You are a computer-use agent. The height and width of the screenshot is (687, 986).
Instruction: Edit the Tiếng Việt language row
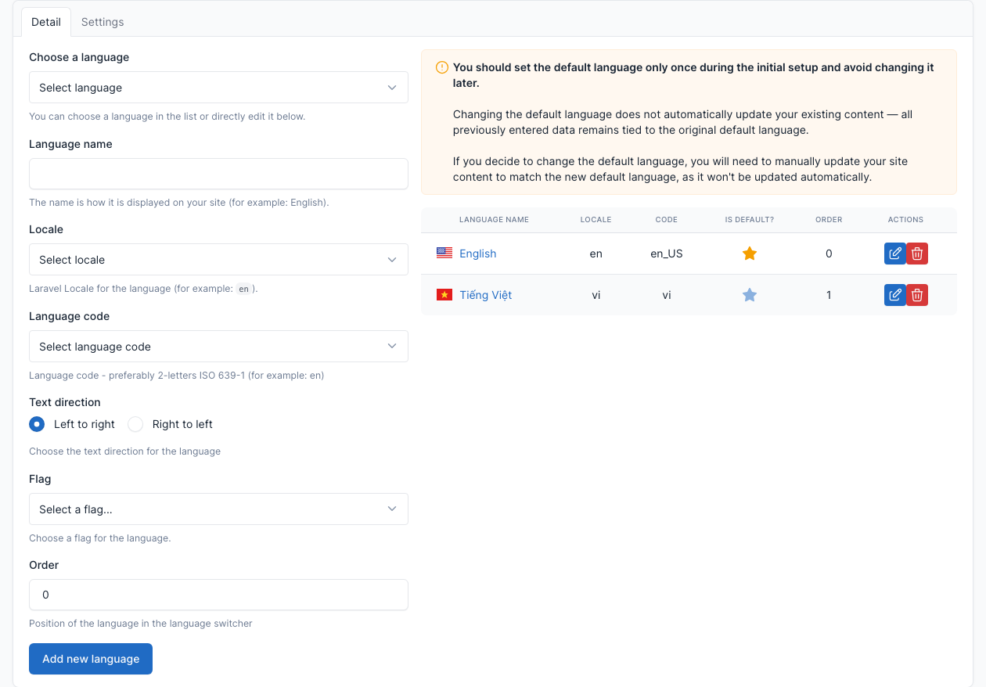point(895,295)
